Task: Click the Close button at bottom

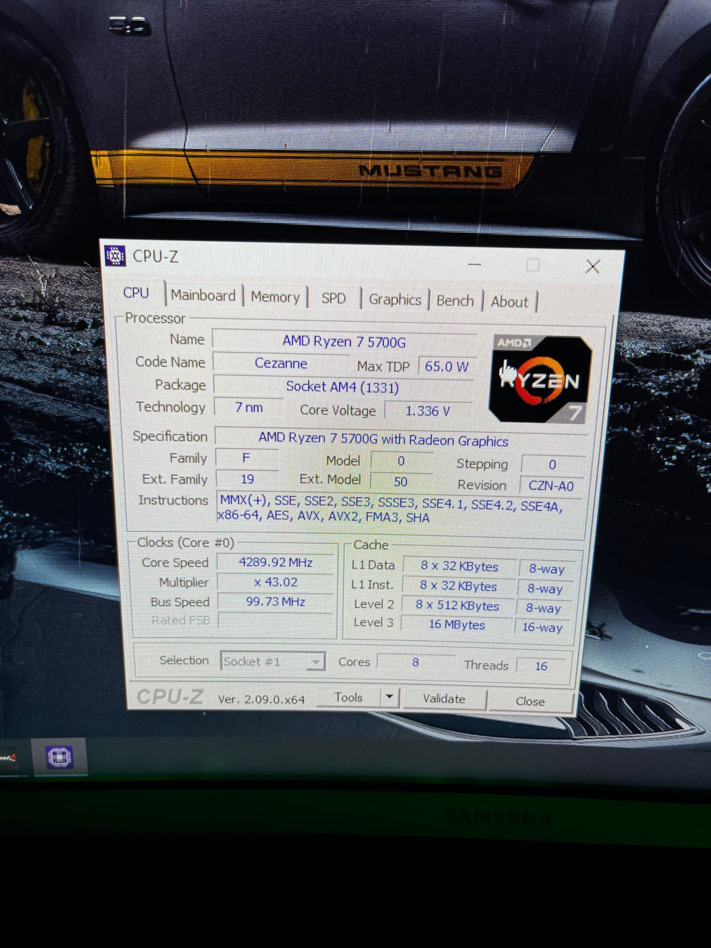Action: 530,701
